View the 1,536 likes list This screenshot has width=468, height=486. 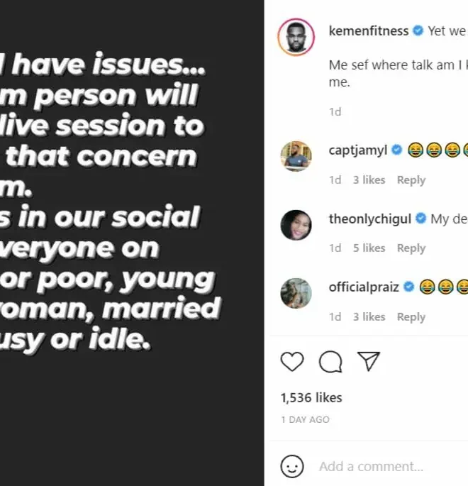311,398
